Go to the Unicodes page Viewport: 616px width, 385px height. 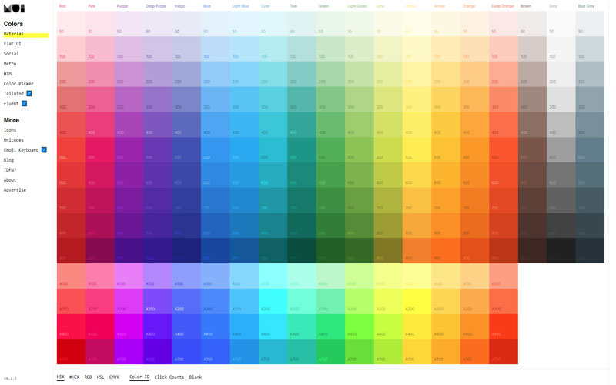[14, 140]
